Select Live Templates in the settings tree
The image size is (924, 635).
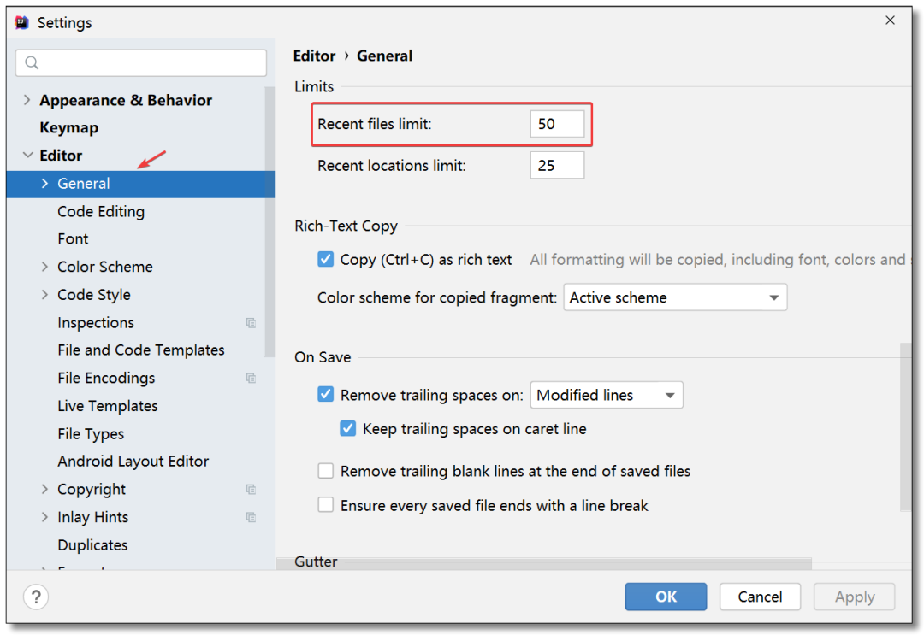pyautogui.click(x=108, y=406)
